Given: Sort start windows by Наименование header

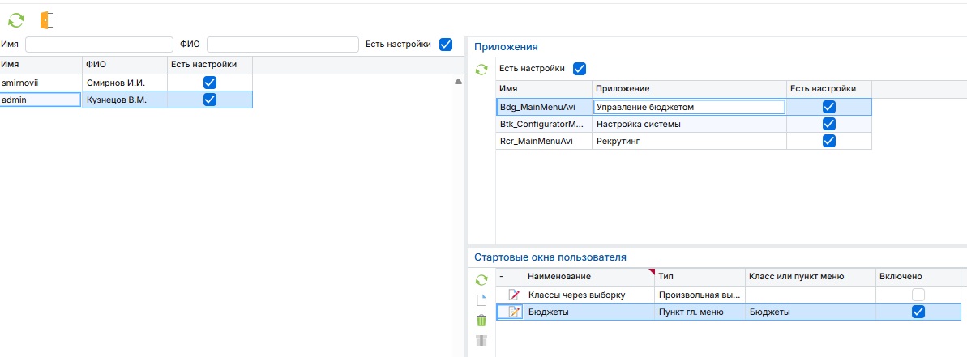Looking at the screenshot, I should [589, 276].
